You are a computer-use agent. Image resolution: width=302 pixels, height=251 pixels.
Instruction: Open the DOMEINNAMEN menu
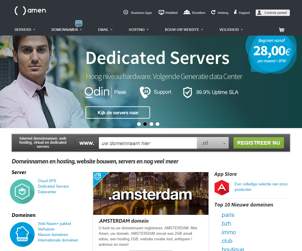coord(65,29)
